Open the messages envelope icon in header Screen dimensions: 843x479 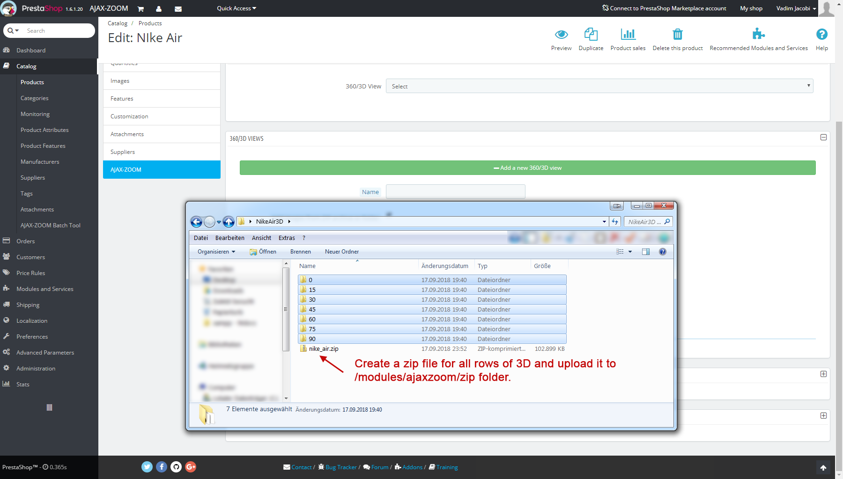178,9
